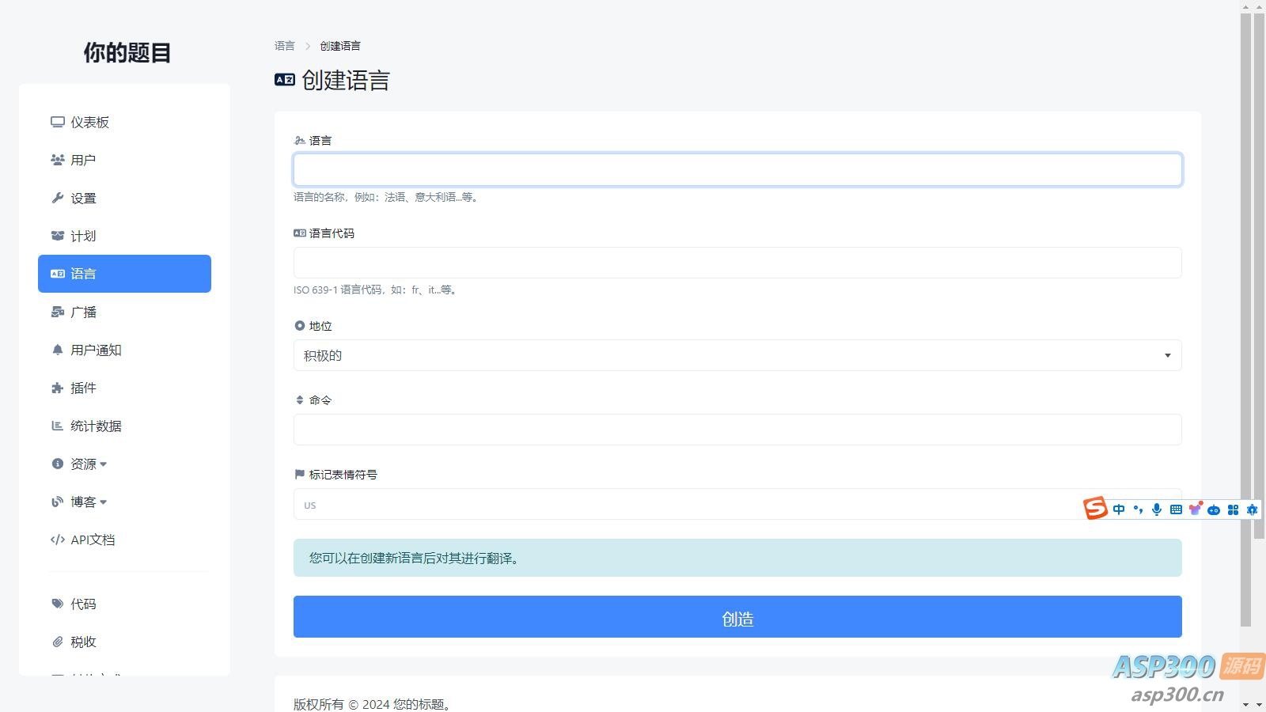Open the API文档 menu item

[83, 540]
